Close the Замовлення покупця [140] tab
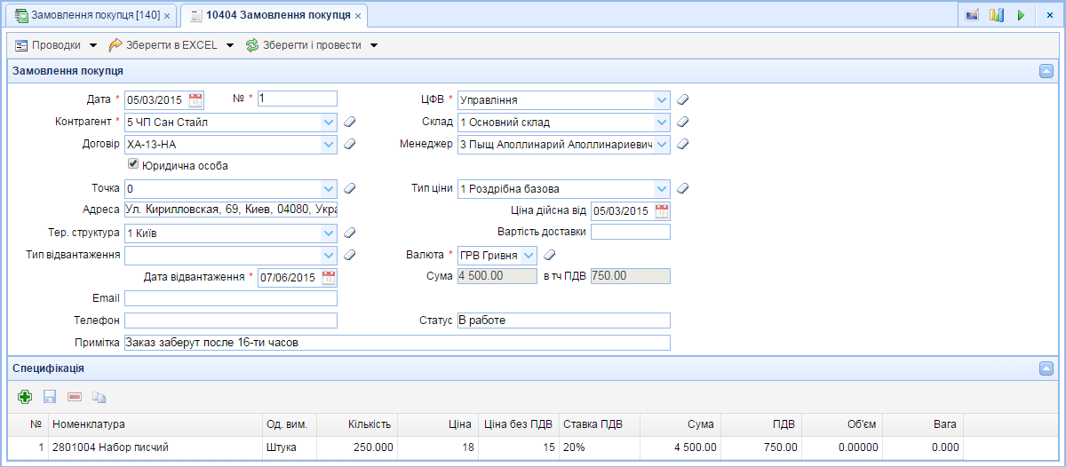This screenshot has width=1066, height=467. point(167,16)
